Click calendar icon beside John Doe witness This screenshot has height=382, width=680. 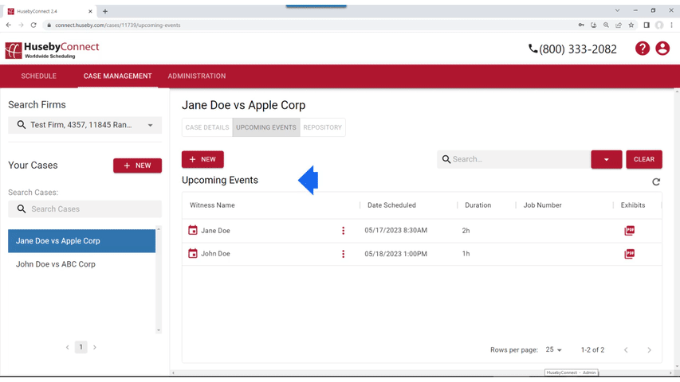193,253
